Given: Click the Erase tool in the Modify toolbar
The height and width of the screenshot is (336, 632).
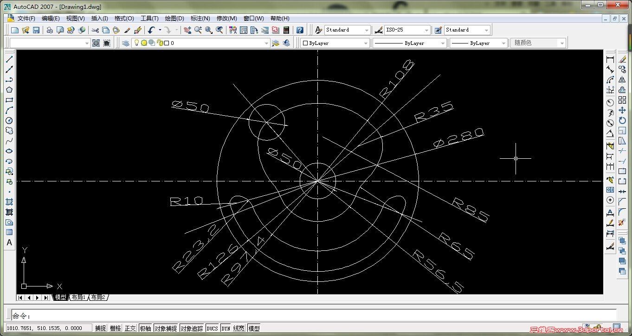Looking at the screenshot, I should [622, 59].
